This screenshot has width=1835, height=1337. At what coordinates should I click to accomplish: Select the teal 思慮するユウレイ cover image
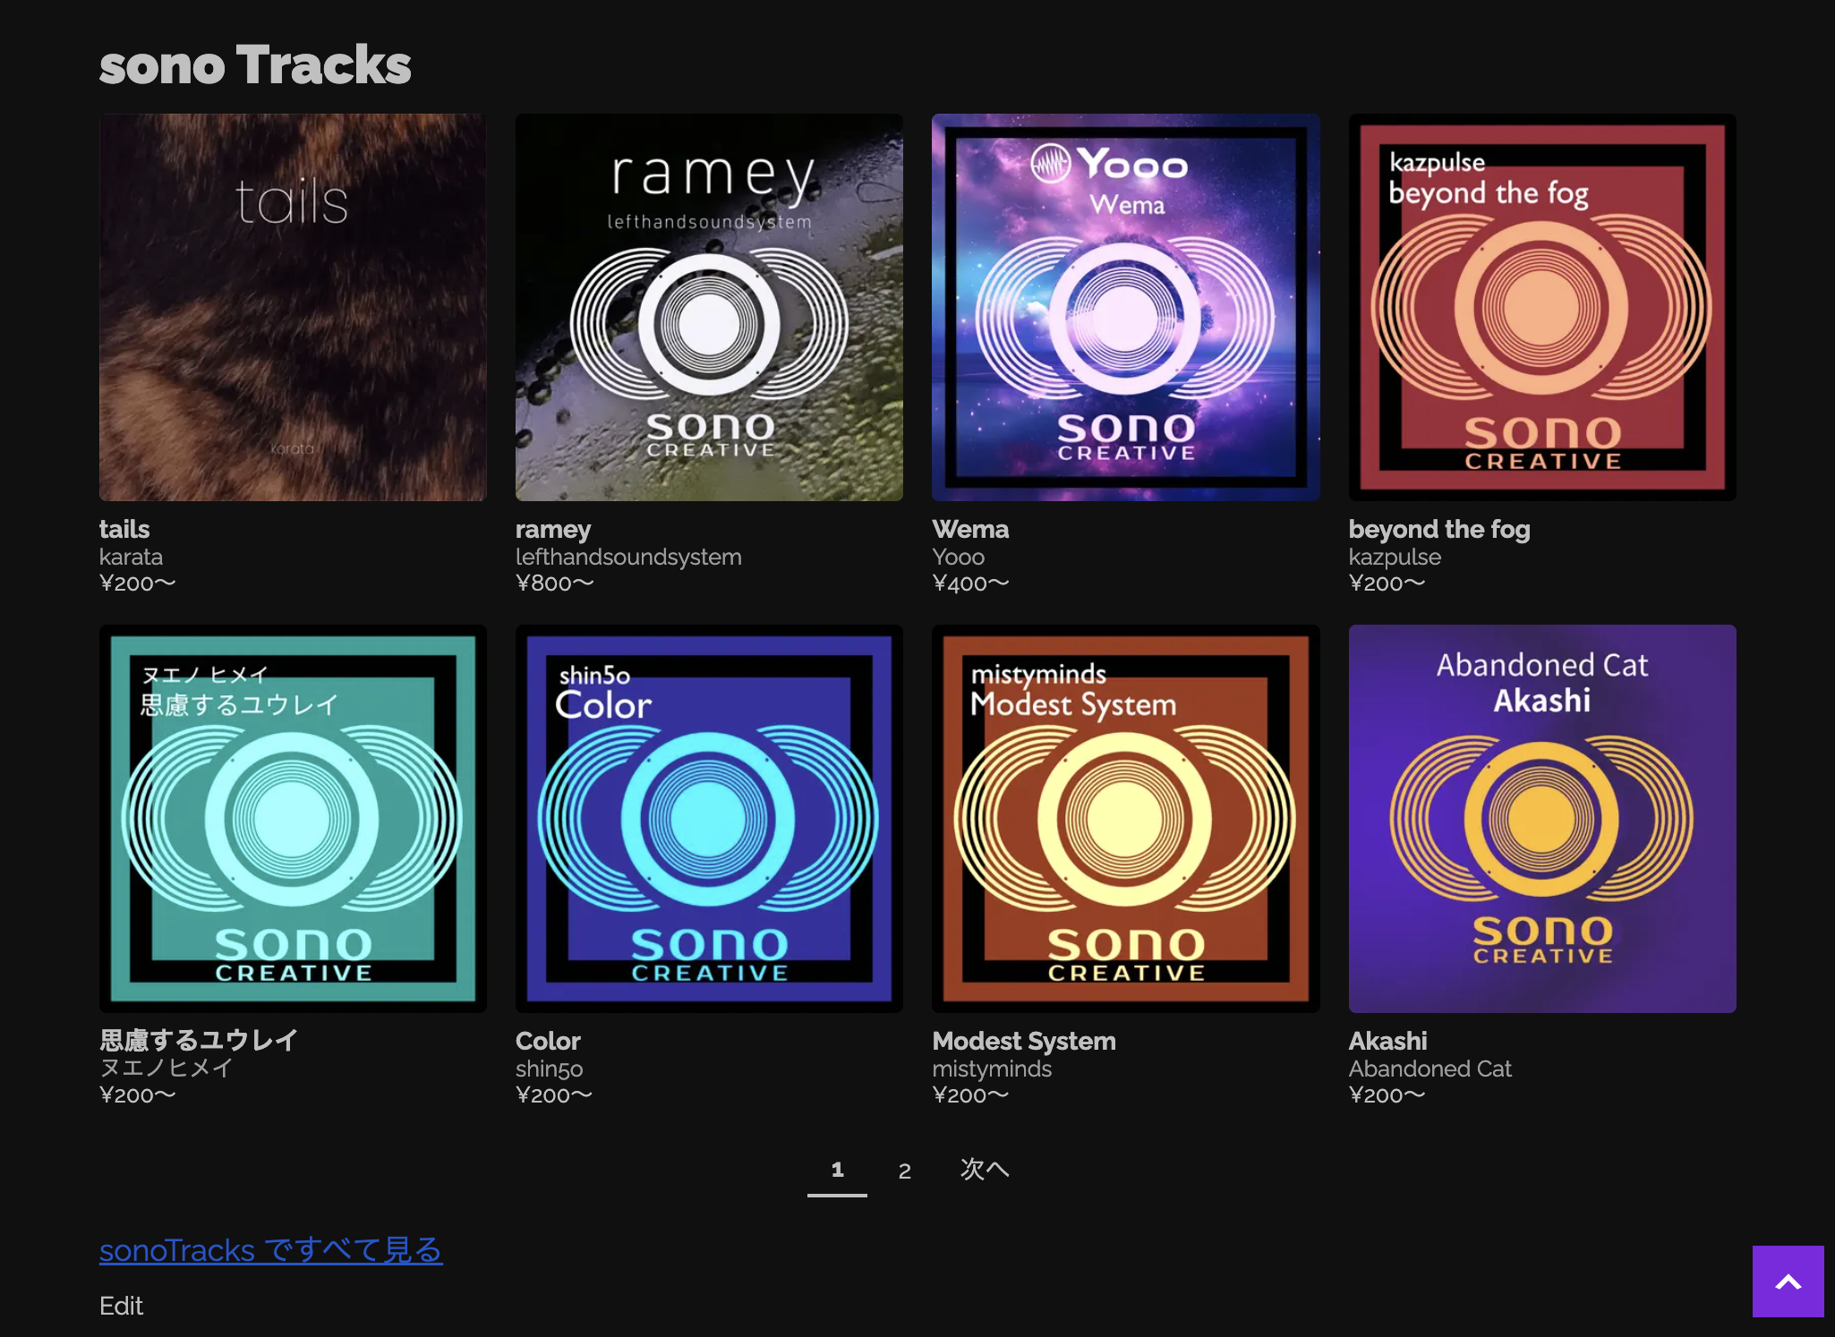coord(293,819)
